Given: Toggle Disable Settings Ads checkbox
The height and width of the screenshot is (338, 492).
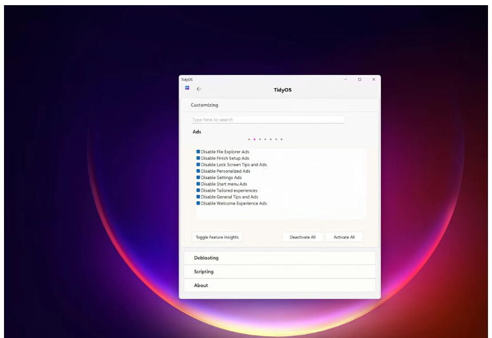Looking at the screenshot, I should tap(198, 177).
